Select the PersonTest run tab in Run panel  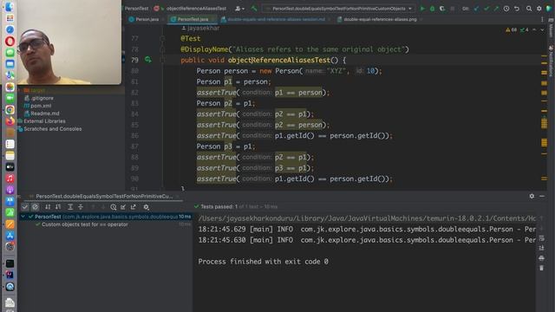pos(104,197)
